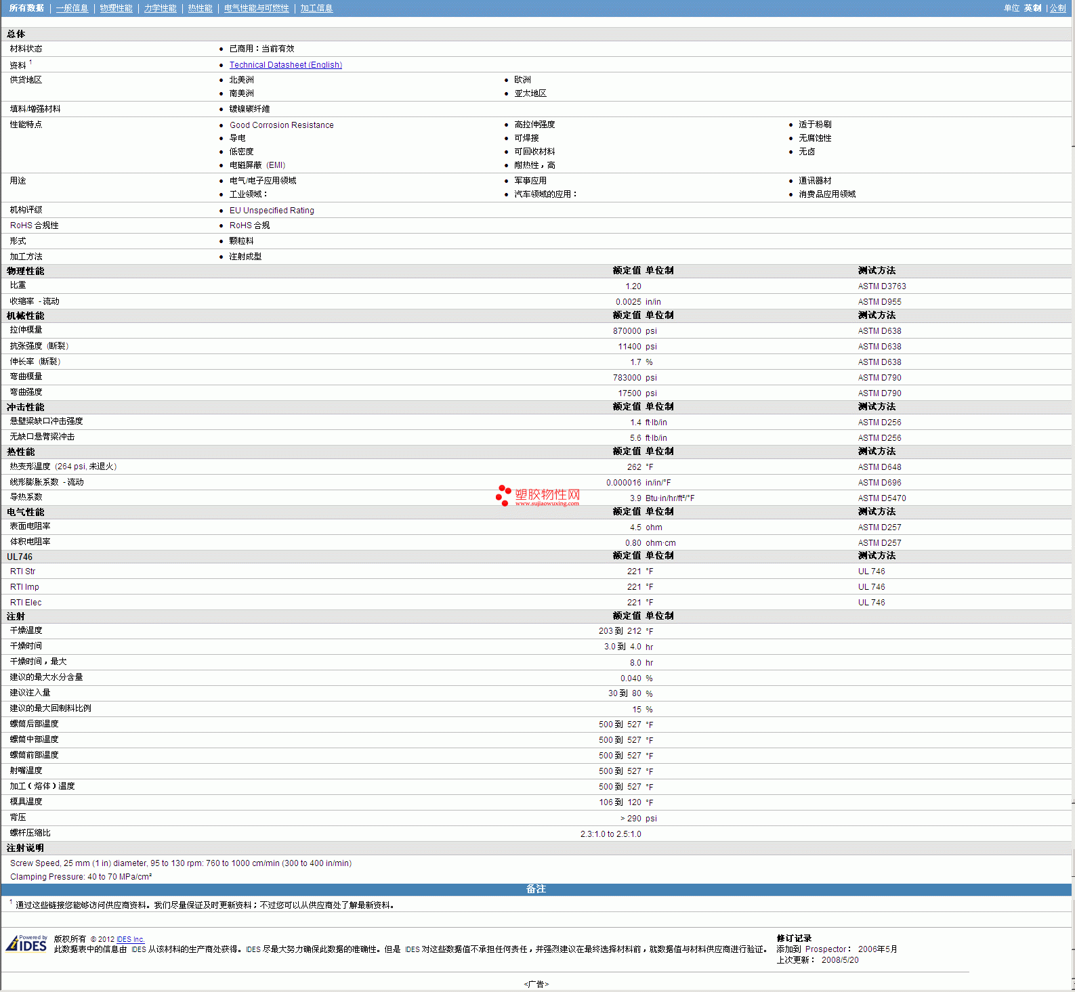Click 电磁屏蔽 (EMI) feature
The image size is (1075, 992).
tap(257, 165)
